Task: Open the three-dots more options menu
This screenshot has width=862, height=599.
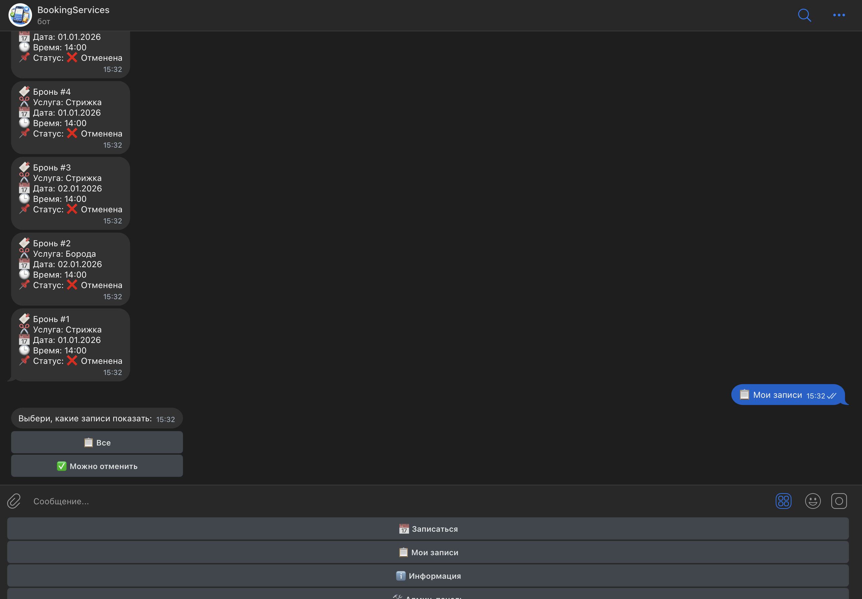Action: [x=839, y=15]
